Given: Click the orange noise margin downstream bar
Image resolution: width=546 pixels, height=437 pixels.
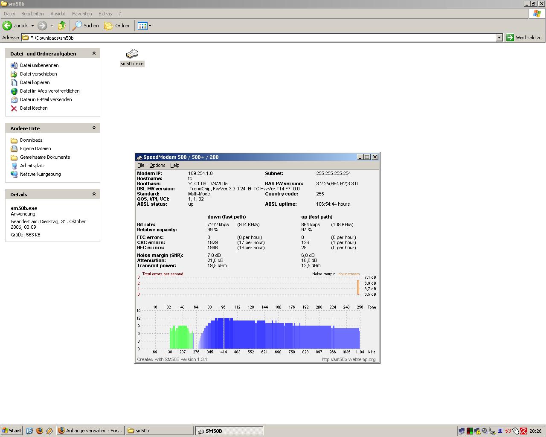Looking at the screenshot, I should pyautogui.click(x=358, y=287).
